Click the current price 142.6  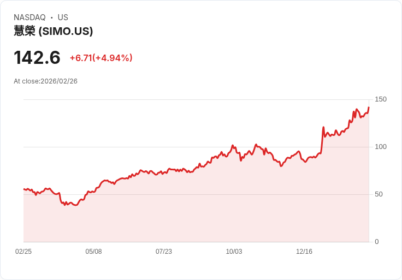tap(37, 58)
